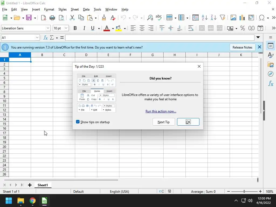The height and width of the screenshot is (207, 276).
Task: Toggle Align Bottom
Action: pyautogui.click(x=180, y=28)
